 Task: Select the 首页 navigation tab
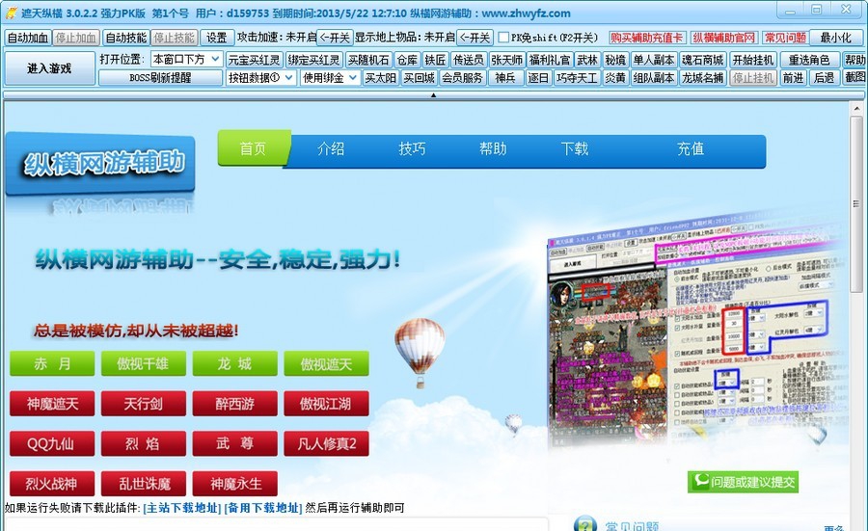253,148
